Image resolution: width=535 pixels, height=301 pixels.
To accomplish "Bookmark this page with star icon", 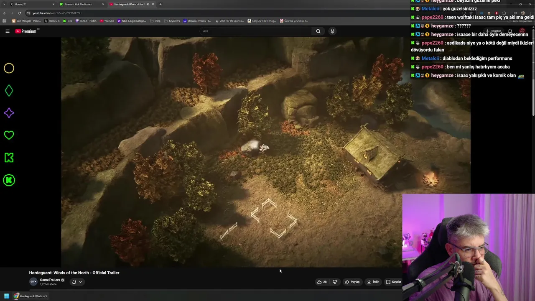I will [471, 13].
